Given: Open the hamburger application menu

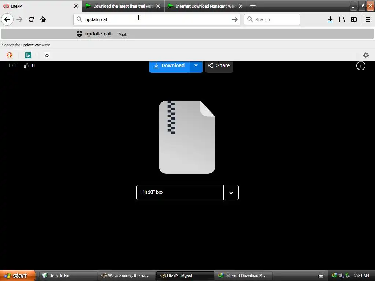Looking at the screenshot, I should (x=368, y=19).
